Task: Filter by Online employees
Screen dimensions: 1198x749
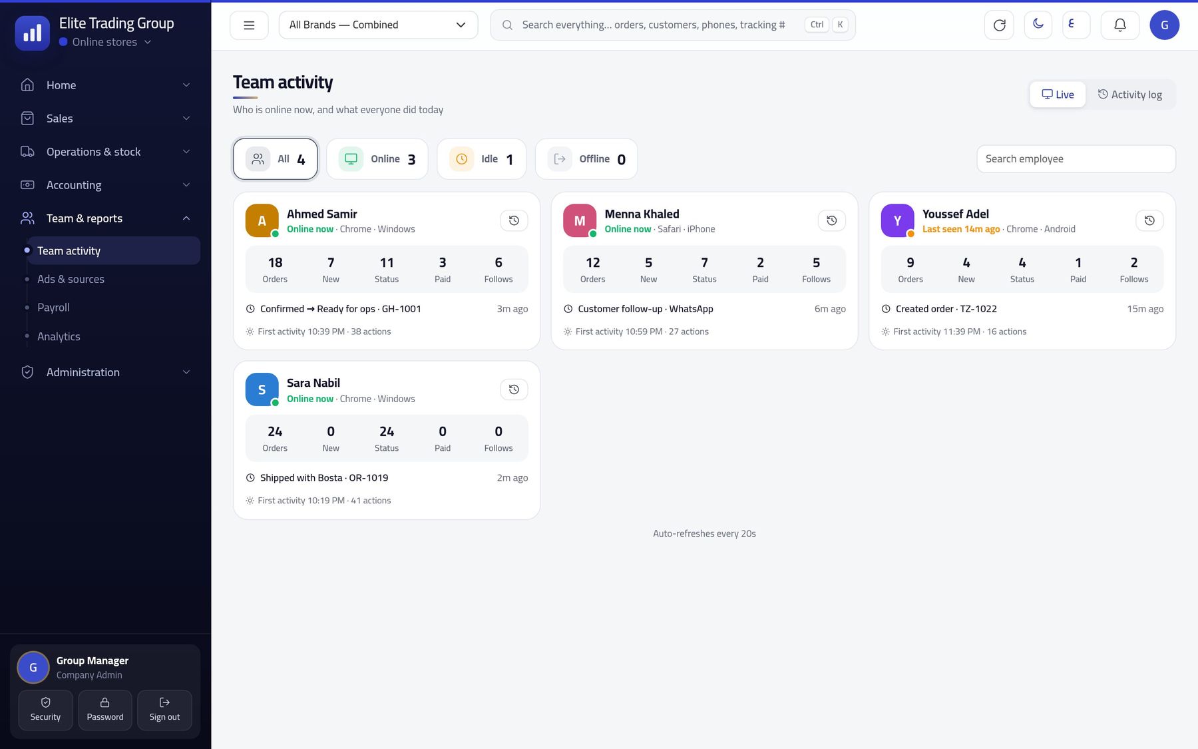Action: [x=377, y=159]
